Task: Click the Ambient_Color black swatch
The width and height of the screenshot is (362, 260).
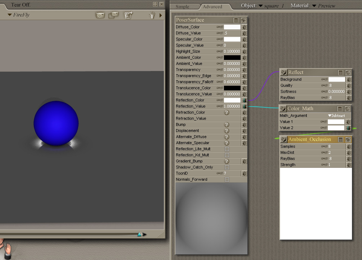Action: pyautogui.click(x=232, y=58)
